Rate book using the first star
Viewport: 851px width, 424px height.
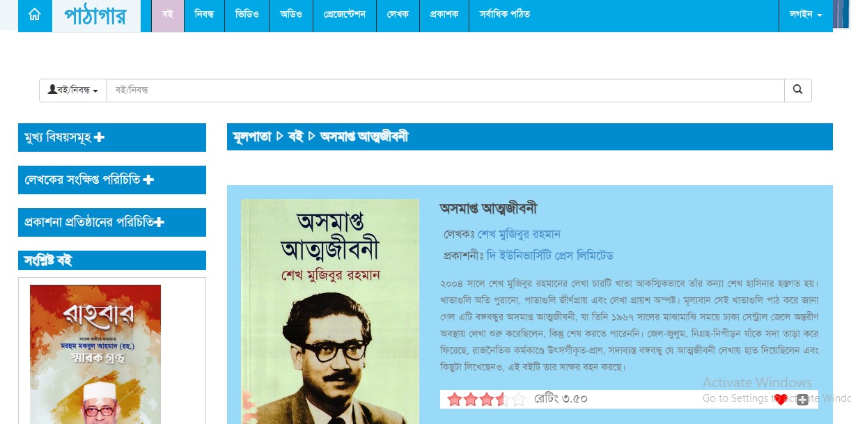pyautogui.click(x=455, y=400)
